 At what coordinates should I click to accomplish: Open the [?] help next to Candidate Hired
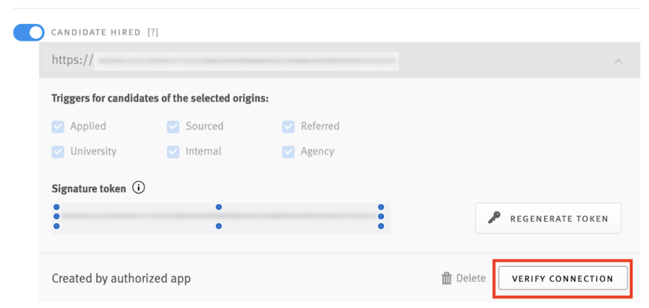pyautogui.click(x=153, y=32)
